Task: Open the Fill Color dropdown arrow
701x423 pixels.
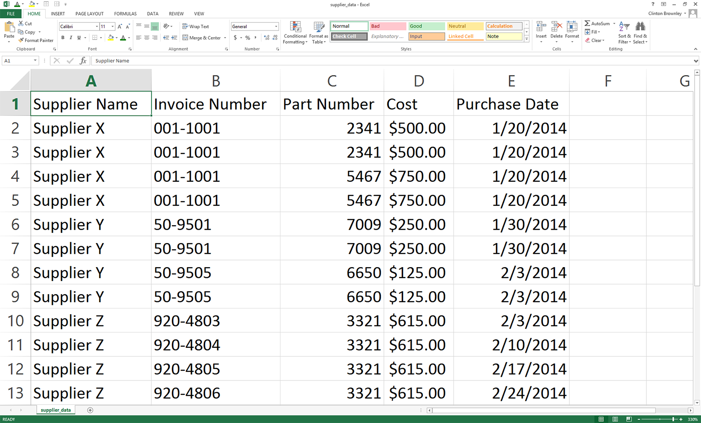Action: tap(116, 38)
